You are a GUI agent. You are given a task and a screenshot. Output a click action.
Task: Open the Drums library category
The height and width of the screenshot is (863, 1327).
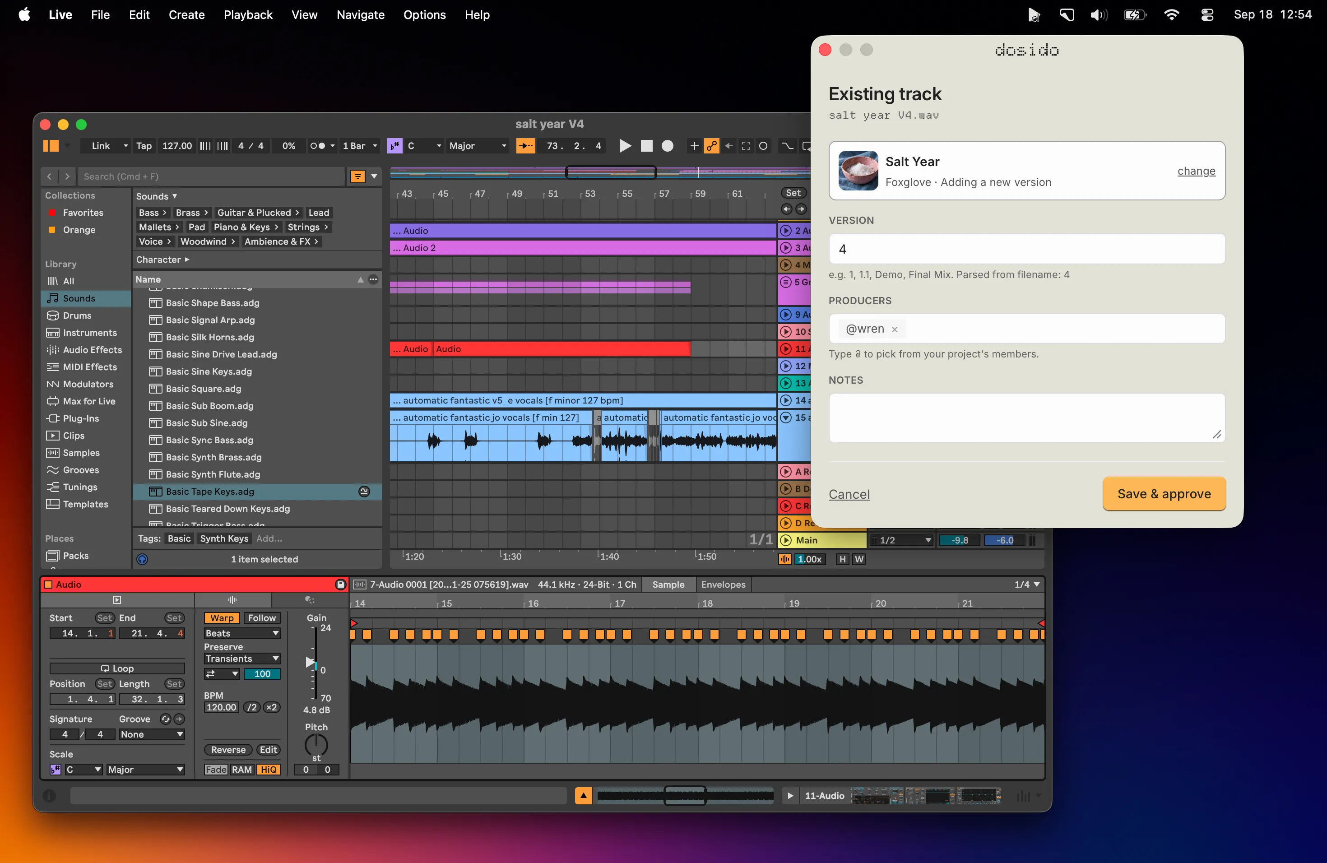click(77, 316)
